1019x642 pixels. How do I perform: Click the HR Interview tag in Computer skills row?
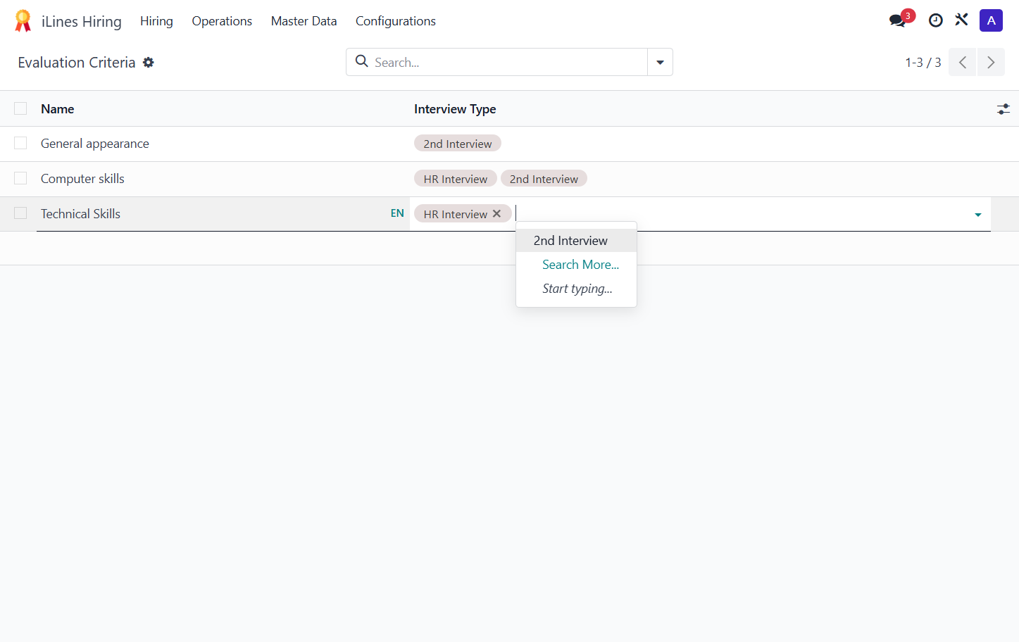coord(456,179)
